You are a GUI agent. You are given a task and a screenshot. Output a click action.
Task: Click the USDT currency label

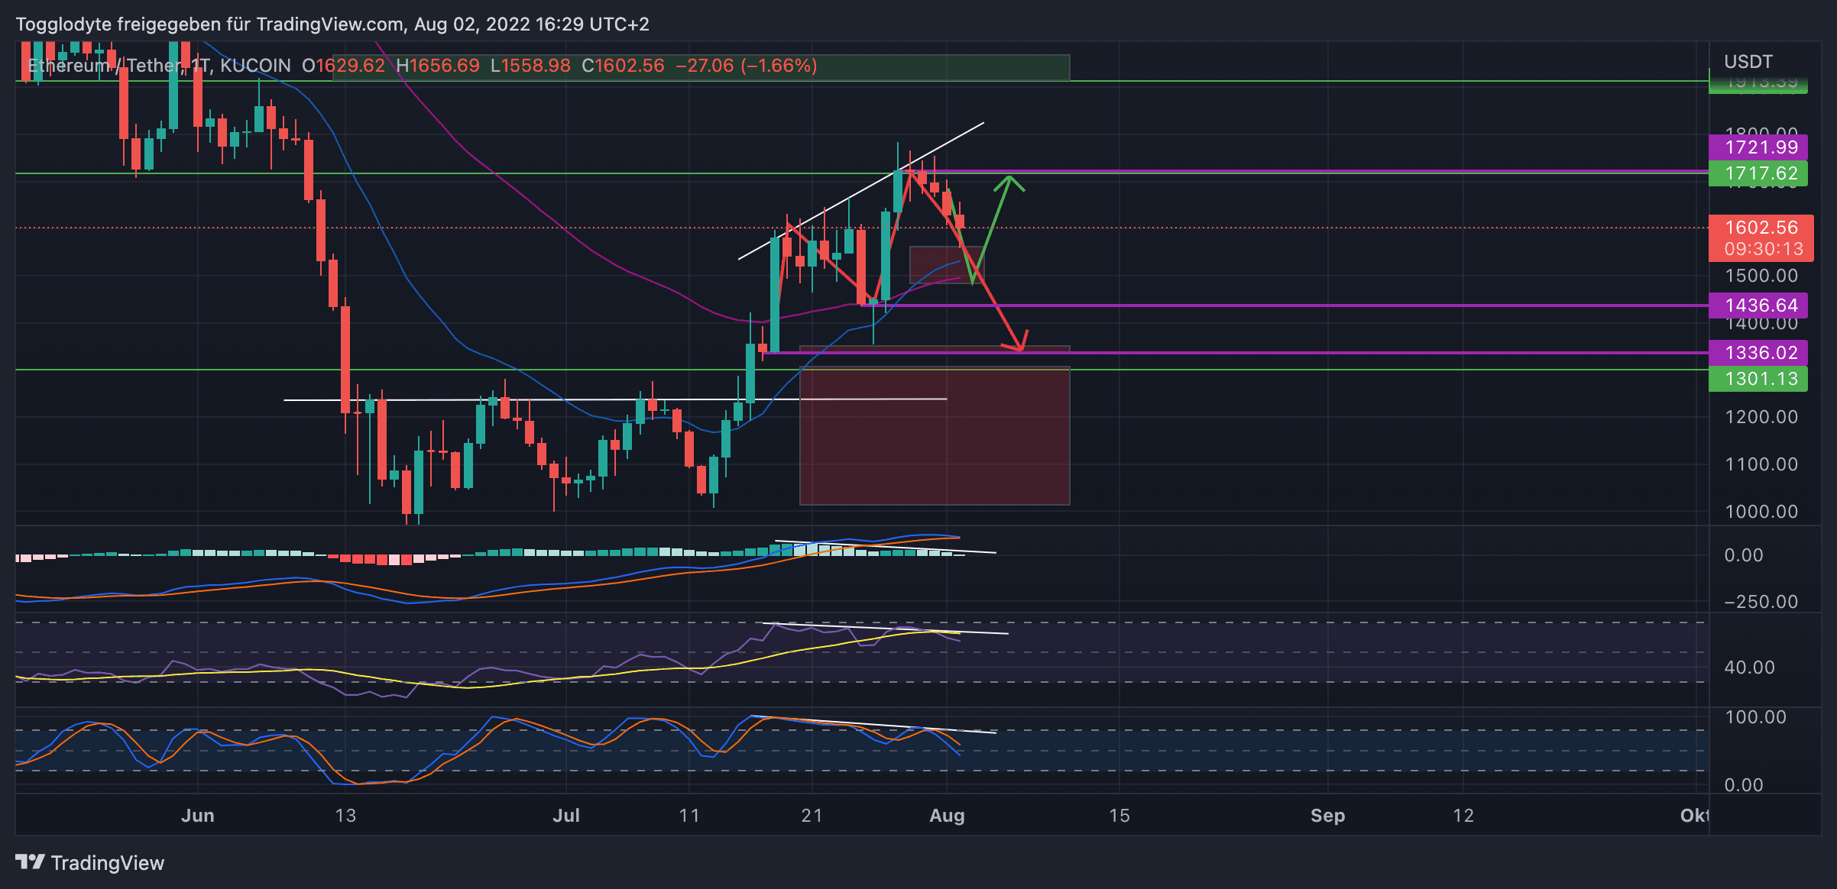coord(1748,62)
